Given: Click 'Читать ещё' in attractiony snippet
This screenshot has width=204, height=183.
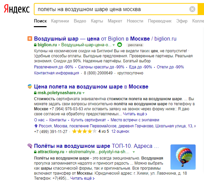Looking at the screenshot, I should [x=82, y=178].
